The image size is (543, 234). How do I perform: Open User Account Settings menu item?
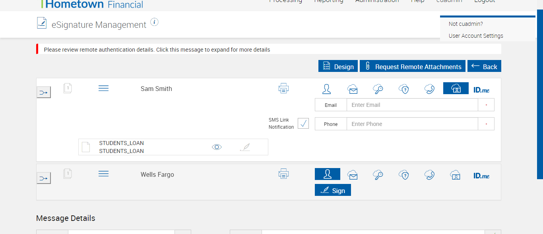tap(476, 36)
